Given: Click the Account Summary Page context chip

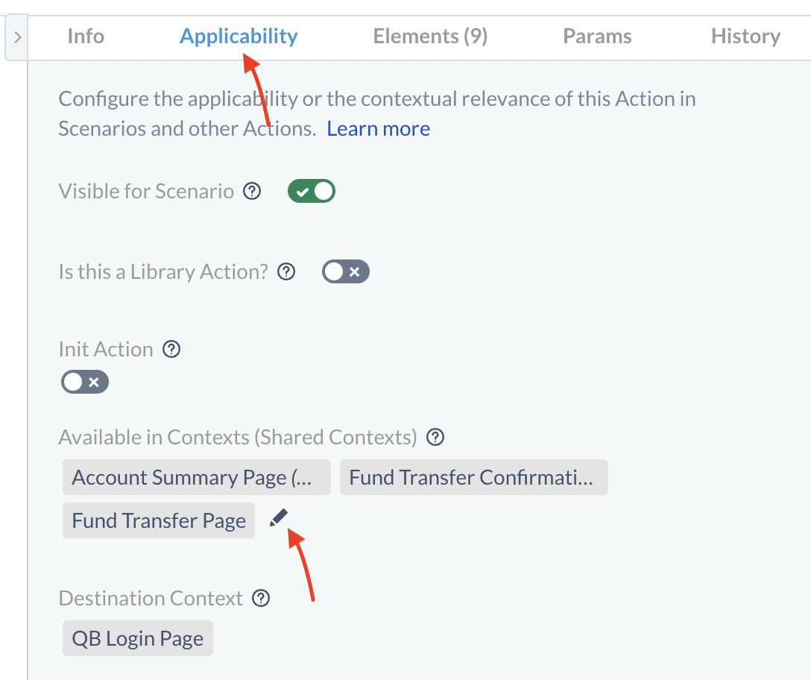Looking at the screenshot, I should (x=197, y=477).
